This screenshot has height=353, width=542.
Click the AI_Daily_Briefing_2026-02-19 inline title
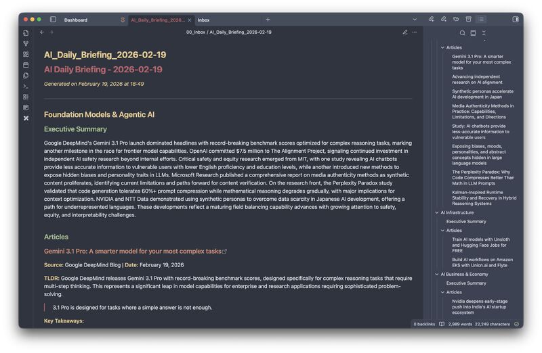point(105,55)
